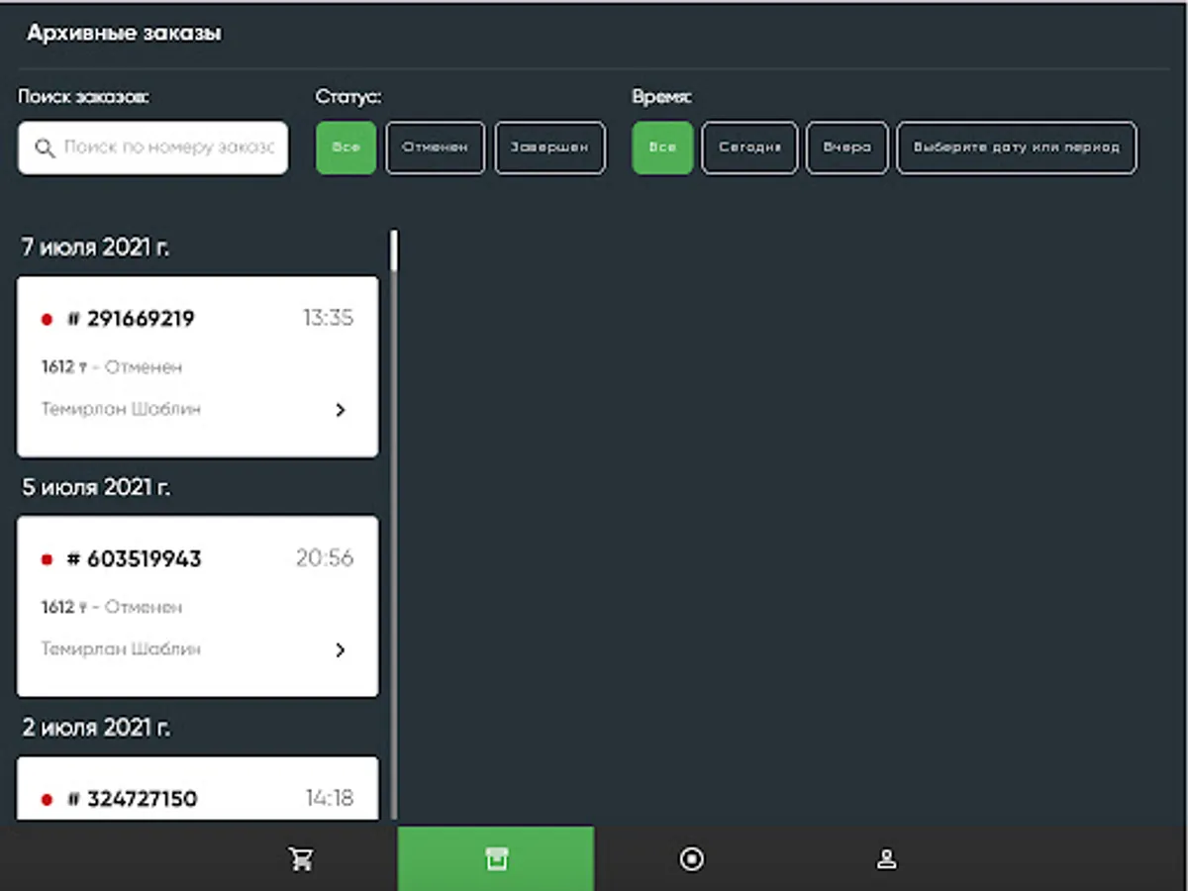Click the "Поиск заказов:" label
The image size is (1188, 891).
pyautogui.click(x=83, y=96)
